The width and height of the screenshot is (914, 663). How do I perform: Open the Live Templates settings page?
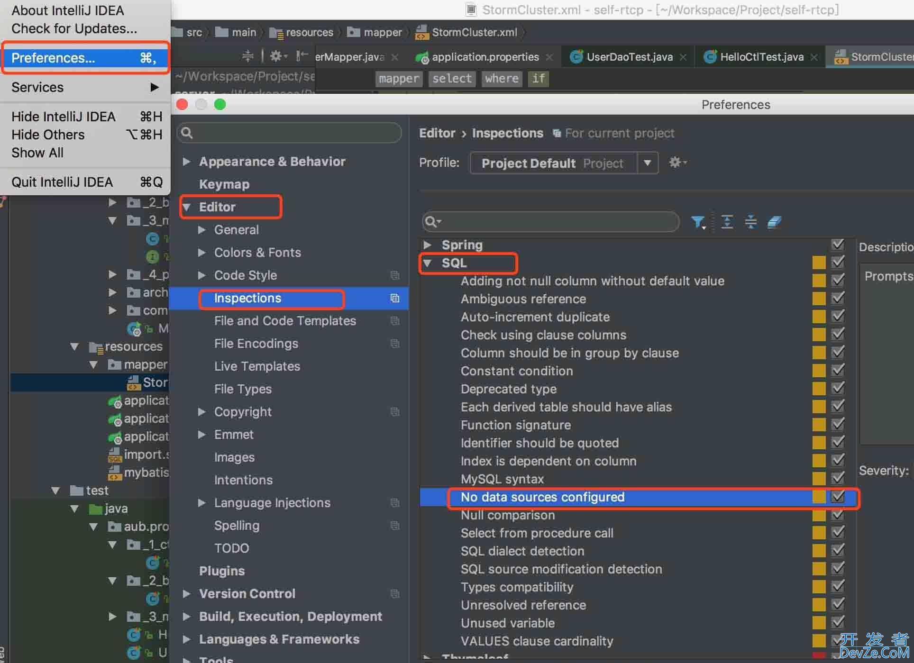(x=257, y=366)
